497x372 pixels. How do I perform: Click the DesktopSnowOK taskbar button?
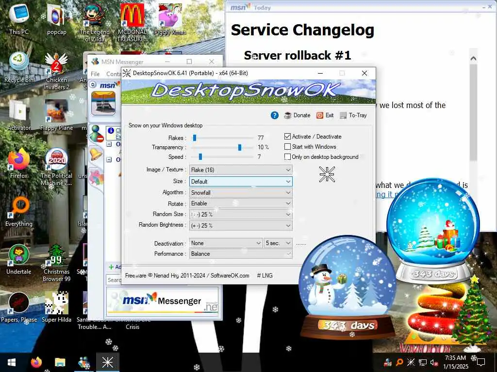click(107, 362)
